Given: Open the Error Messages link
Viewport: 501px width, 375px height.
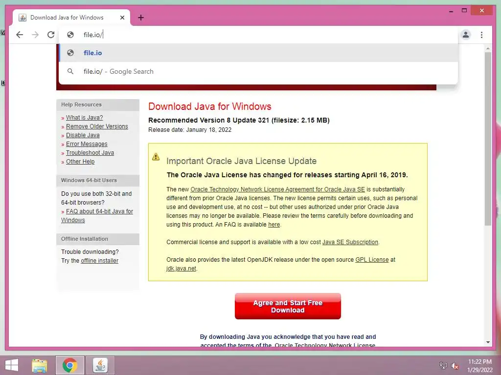Looking at the screenshot, I should point(87,144).
